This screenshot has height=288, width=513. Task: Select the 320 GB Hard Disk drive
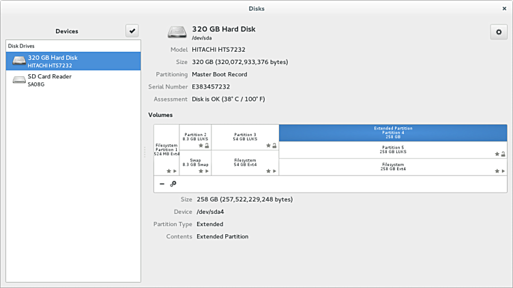(x=73, y=61)
